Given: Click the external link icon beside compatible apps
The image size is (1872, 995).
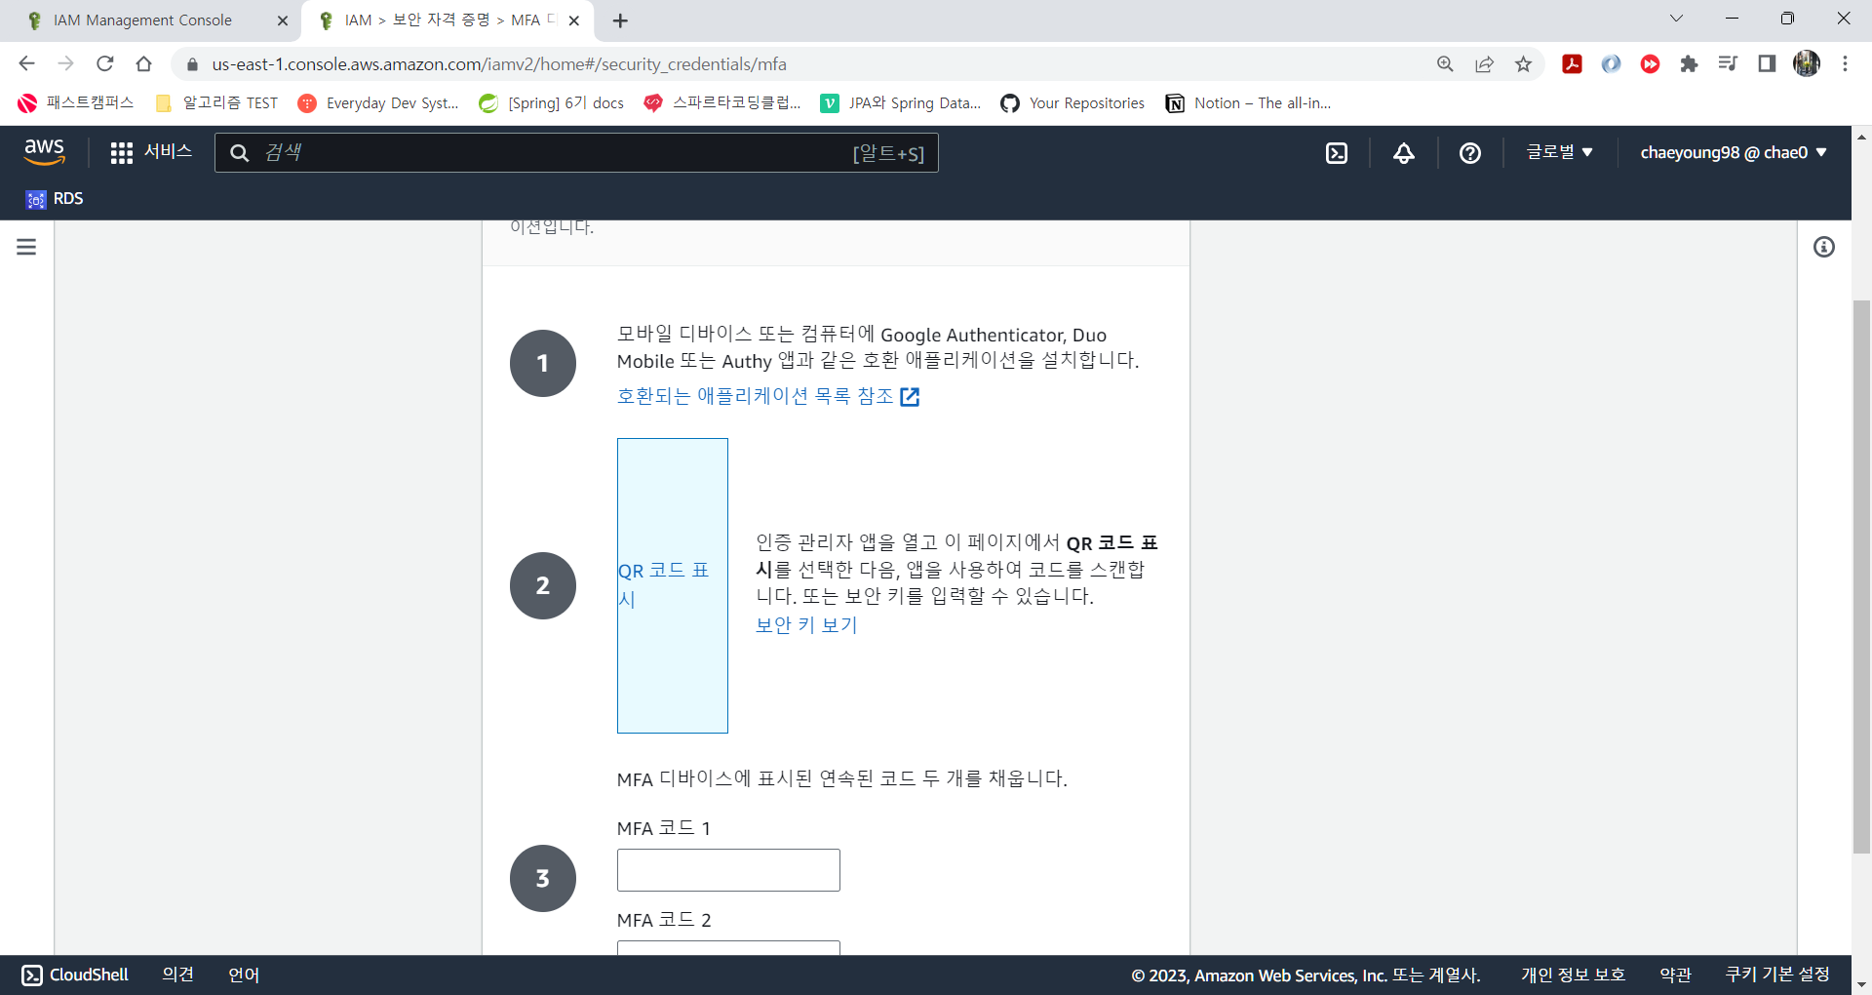Looking at the screenshot, I should pyautogui.click(x=910, y=396).
